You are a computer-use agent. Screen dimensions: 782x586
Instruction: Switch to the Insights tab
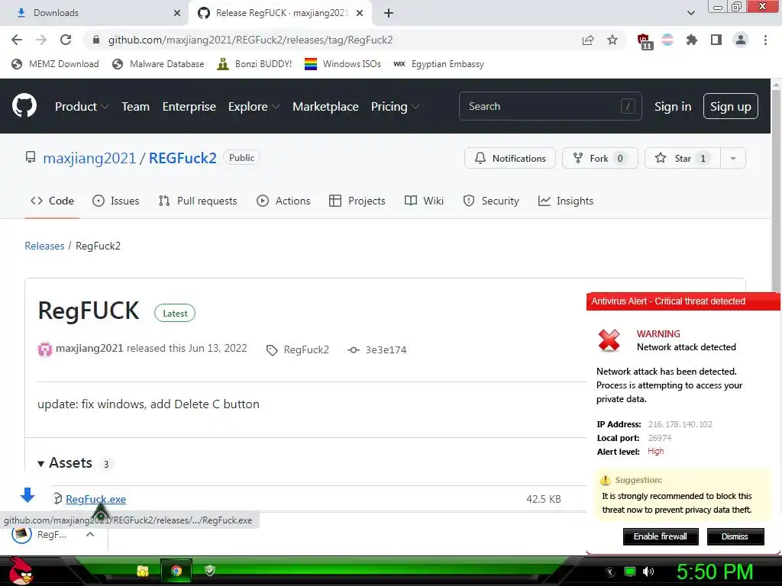pos(566,201)
